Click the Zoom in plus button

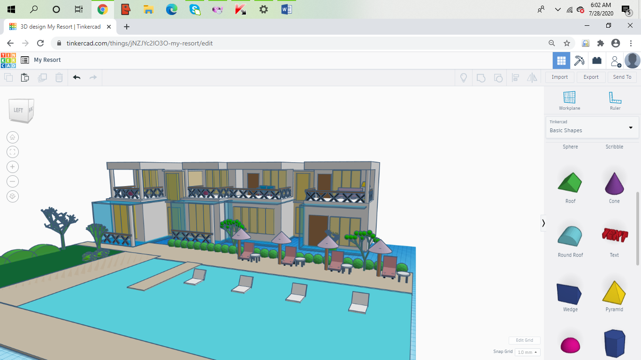pyautogui.click(x=13, y=167)
